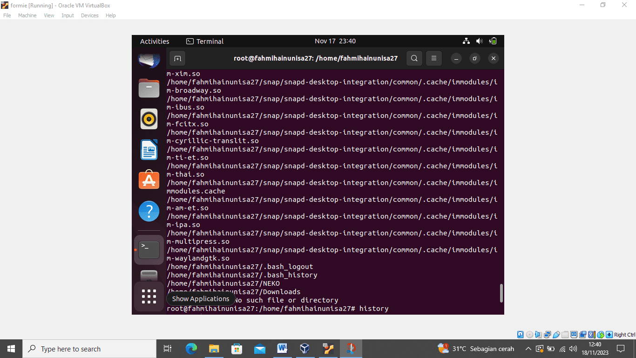Image resolution: width=636 pixels, height=358 pixels.
Task: Open the VirtualBox View menu
Action: pyautogui.click(x=49, y=15)
